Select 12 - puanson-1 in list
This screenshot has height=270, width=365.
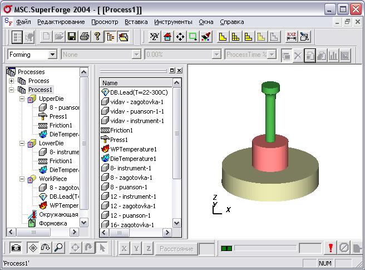click(130, 215)
